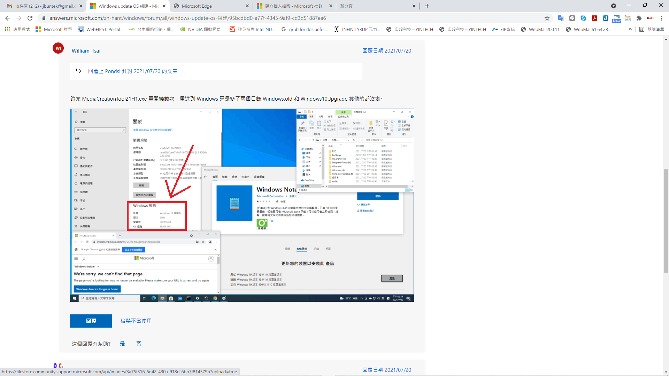
Task: Vote 是 for helpful reply
Action: tap(122, 344)
